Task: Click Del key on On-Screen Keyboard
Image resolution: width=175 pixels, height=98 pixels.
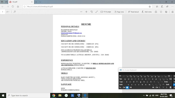Action: pyautogui.click(x=170, y=79)
